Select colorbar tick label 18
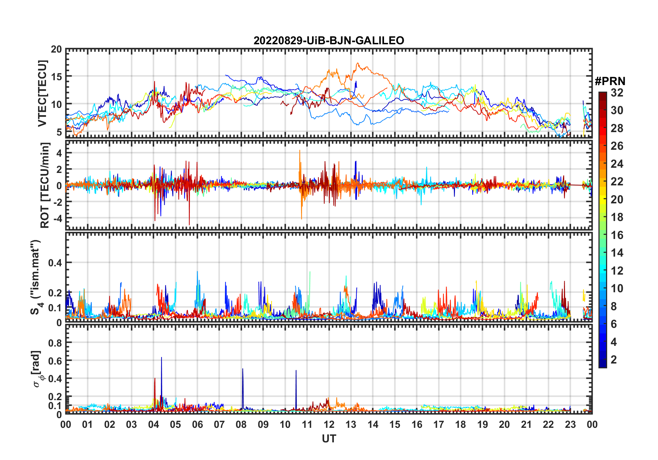The height and width of the screenshot is (460, 658). tap(617, 217)
